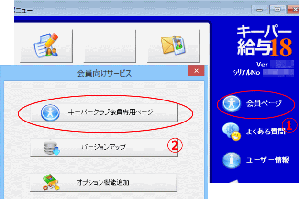Close the 会員向けサービス dialog
Viewport: 299px width, 199px height.
click(x=196, y=70)
